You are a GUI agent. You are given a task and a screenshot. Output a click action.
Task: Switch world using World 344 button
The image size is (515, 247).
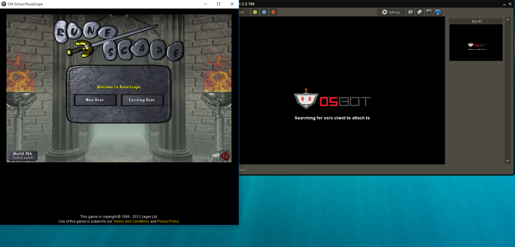point(23,156)
